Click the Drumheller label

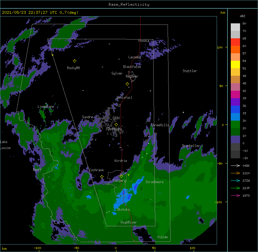(x=191, y=146)
